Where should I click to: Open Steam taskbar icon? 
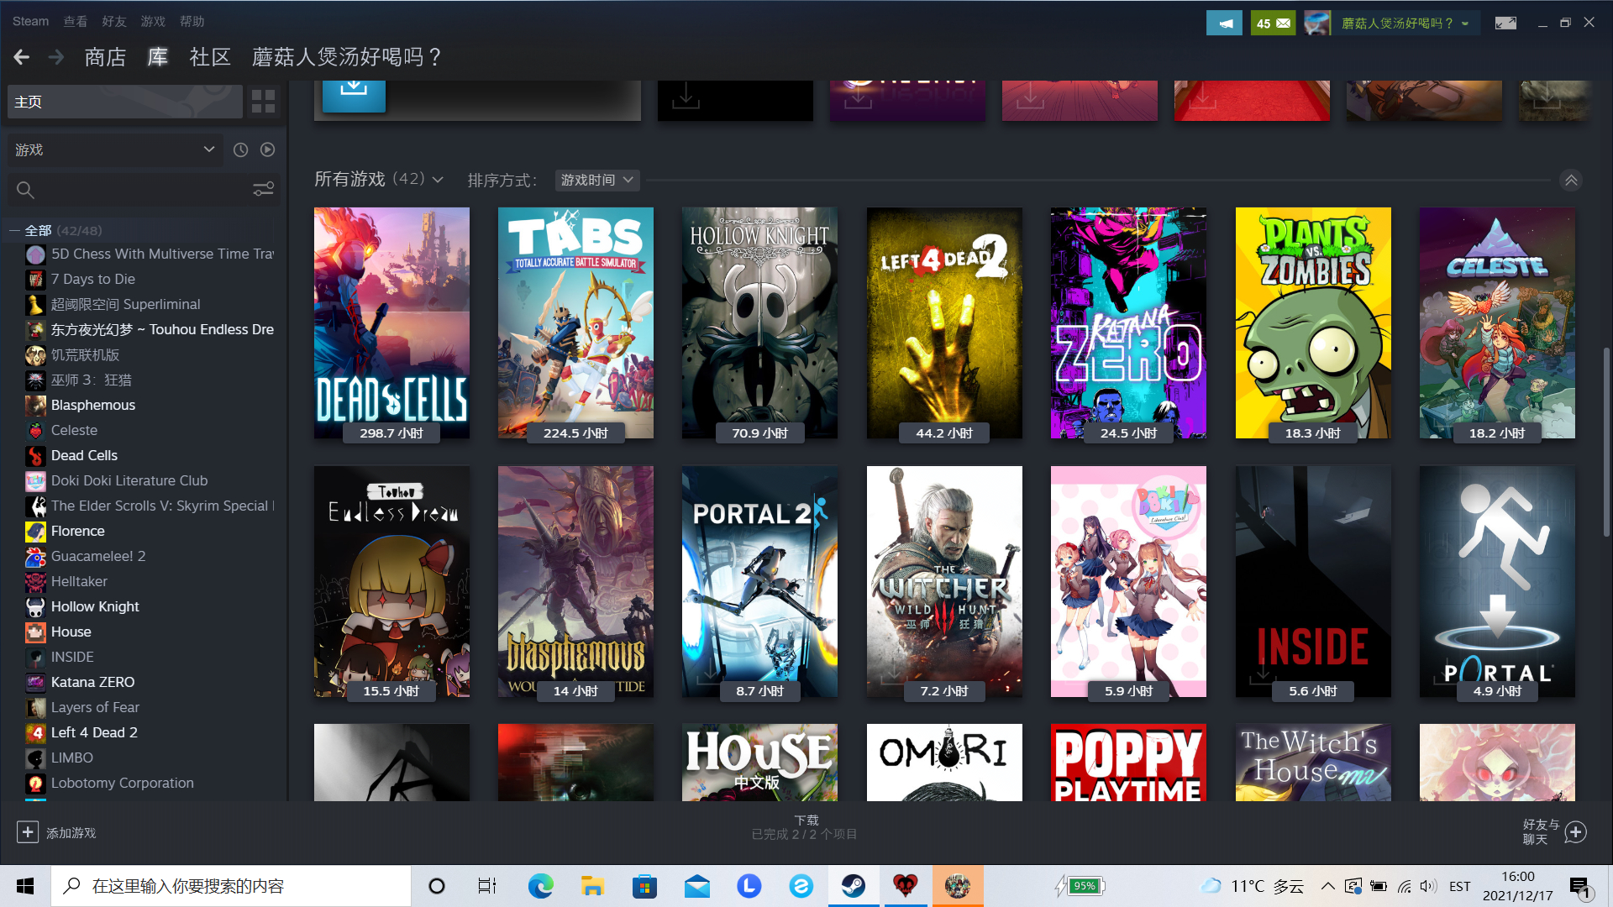click(x=854, y=886)
